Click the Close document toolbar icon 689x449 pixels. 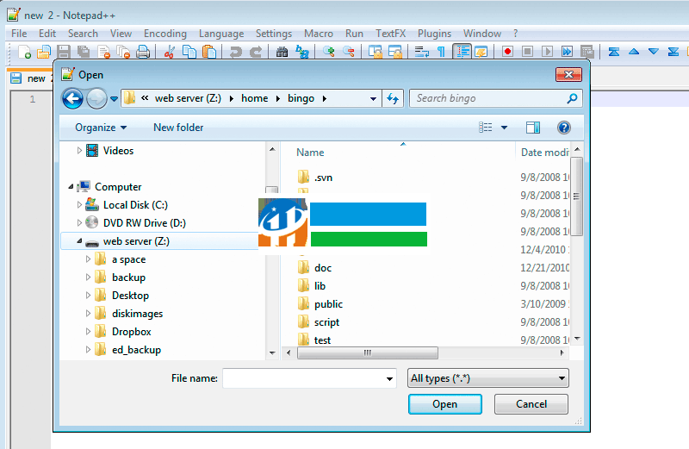click(x=103, y=52)
